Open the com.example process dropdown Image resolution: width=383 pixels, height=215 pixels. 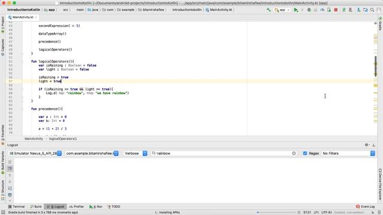coord(92,153)
